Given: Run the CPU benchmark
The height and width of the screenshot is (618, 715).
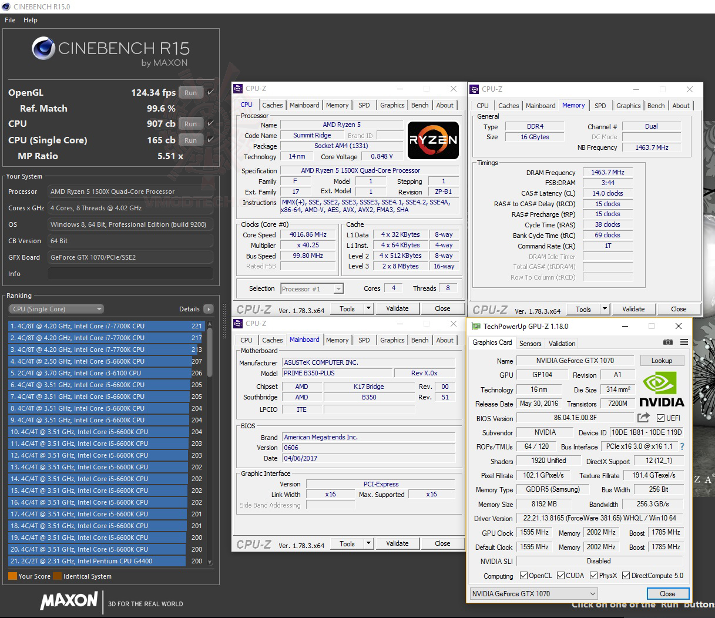Looking at the screenshot, I should coord(191,124).
